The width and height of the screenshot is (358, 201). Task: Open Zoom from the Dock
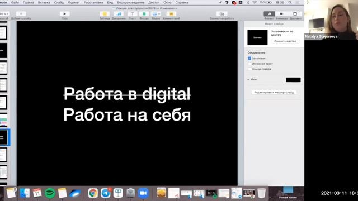pos(143,193)
